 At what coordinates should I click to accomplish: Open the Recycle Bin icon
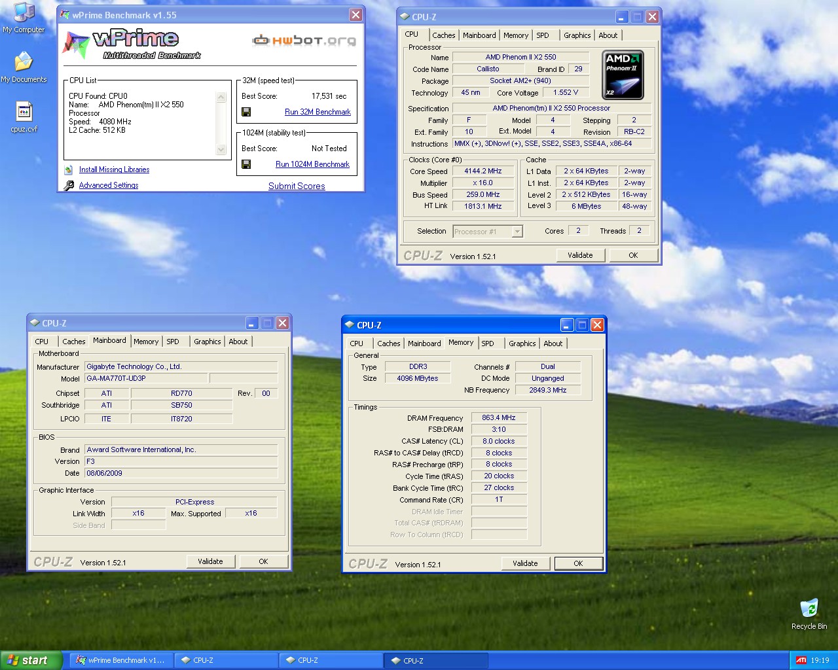809,614
